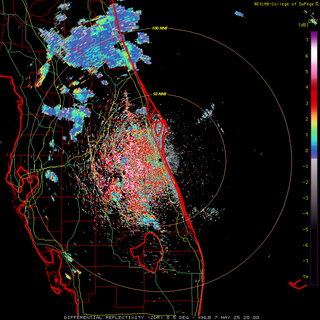Click the -4 value on color scale
This screenshot has width=320, height=320.
tap(305, 214)
